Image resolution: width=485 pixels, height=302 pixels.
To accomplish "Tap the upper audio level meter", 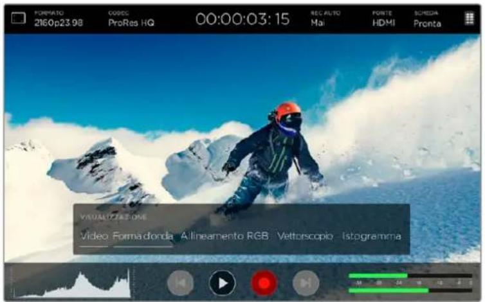I will coord(410,276).
